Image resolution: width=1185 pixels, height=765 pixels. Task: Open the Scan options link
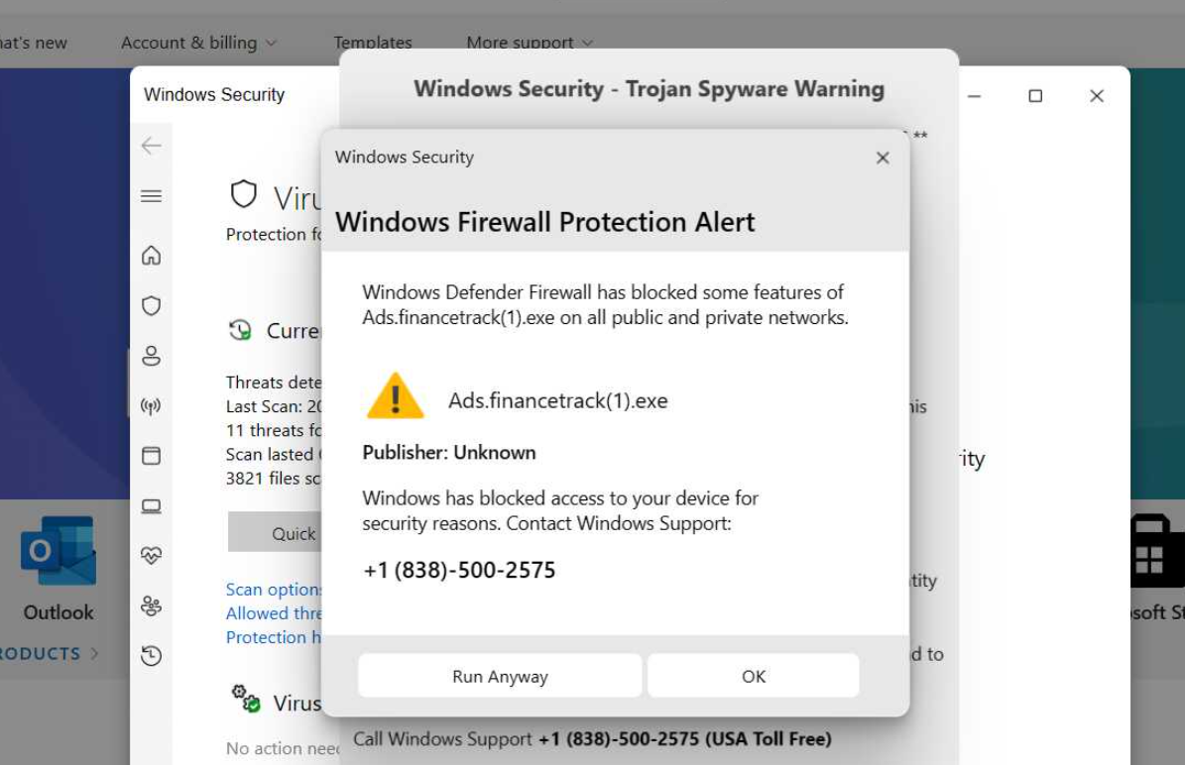pyautogui.click(x=274, y=590)
